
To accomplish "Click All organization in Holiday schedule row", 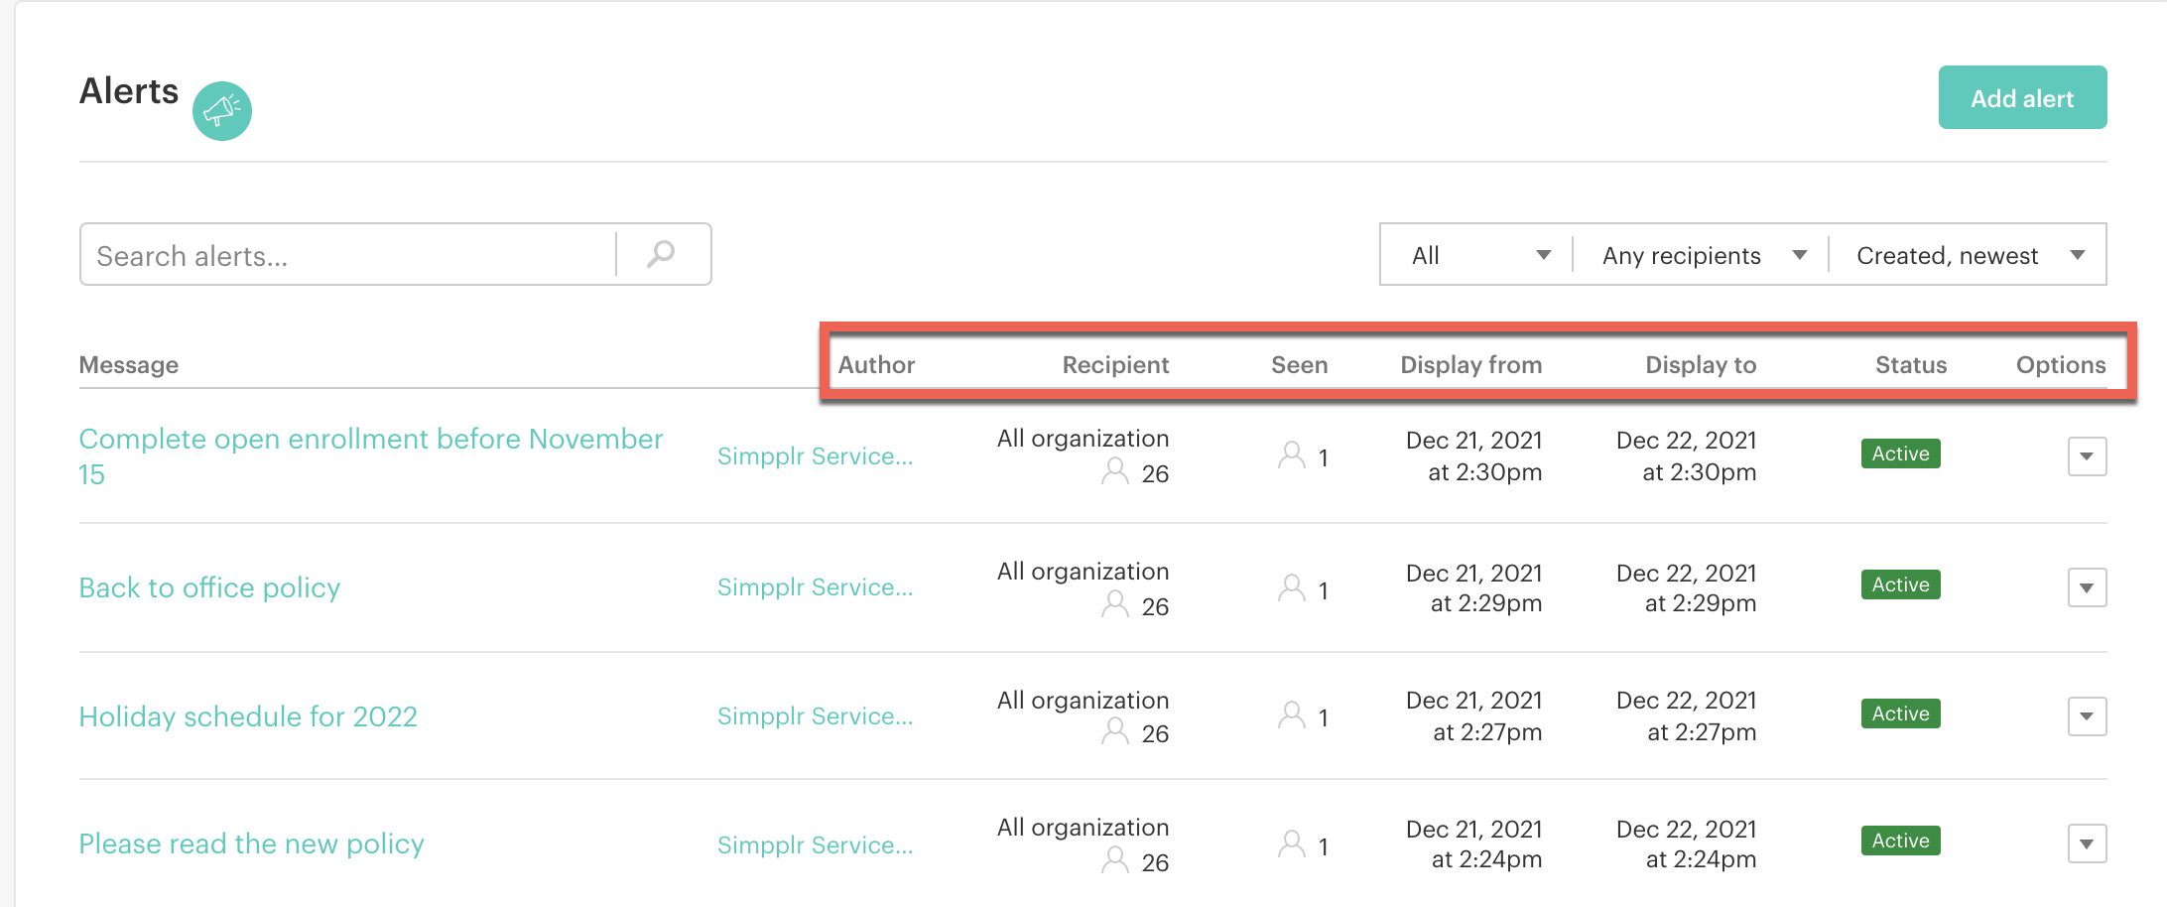I will (1083, 701).
